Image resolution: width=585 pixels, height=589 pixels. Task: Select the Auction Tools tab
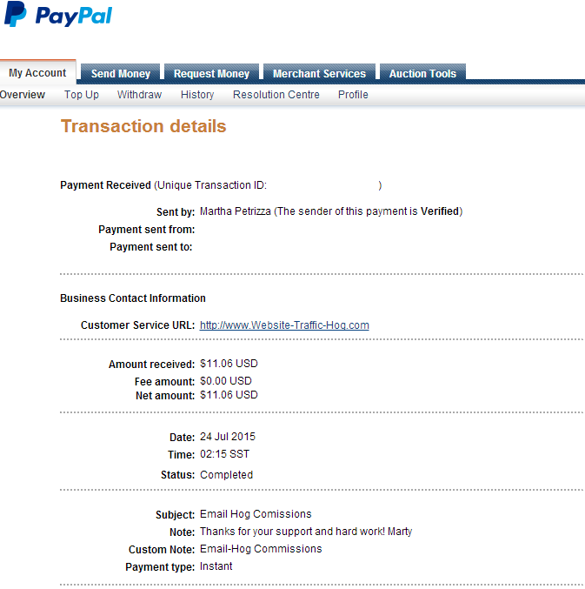422,73
